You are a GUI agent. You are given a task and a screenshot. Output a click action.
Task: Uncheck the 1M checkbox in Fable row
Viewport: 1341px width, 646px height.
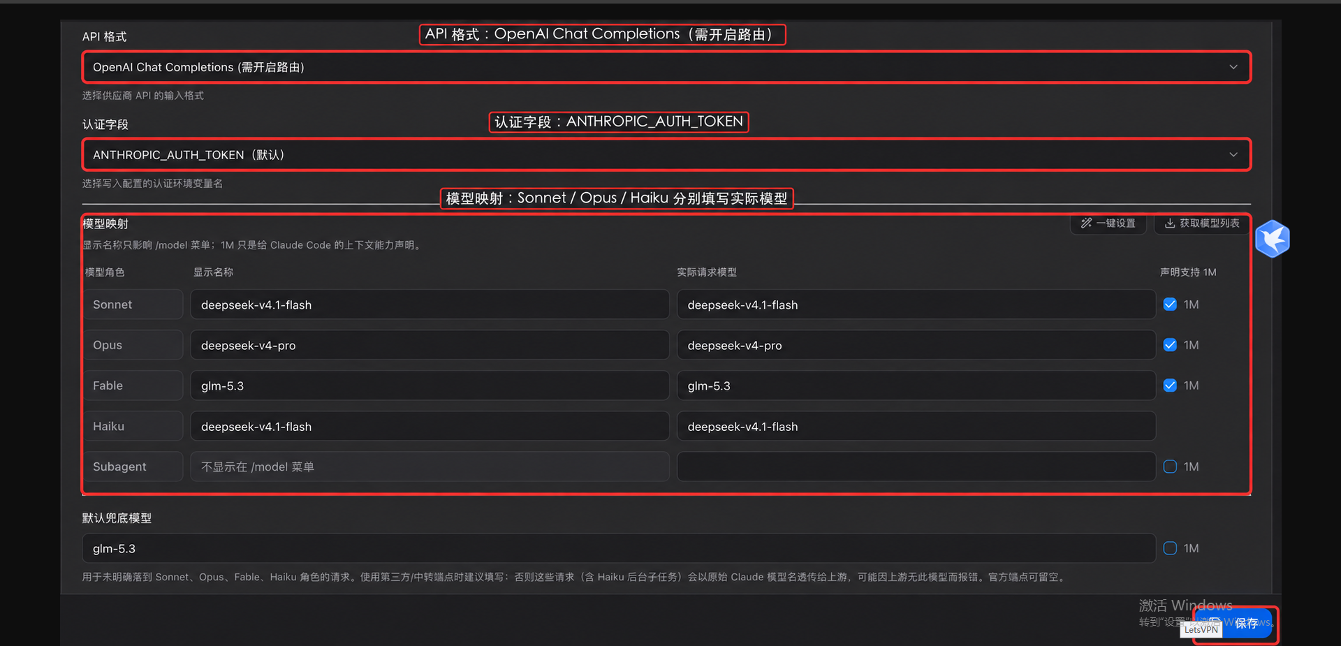click(x=1170, y=386)
